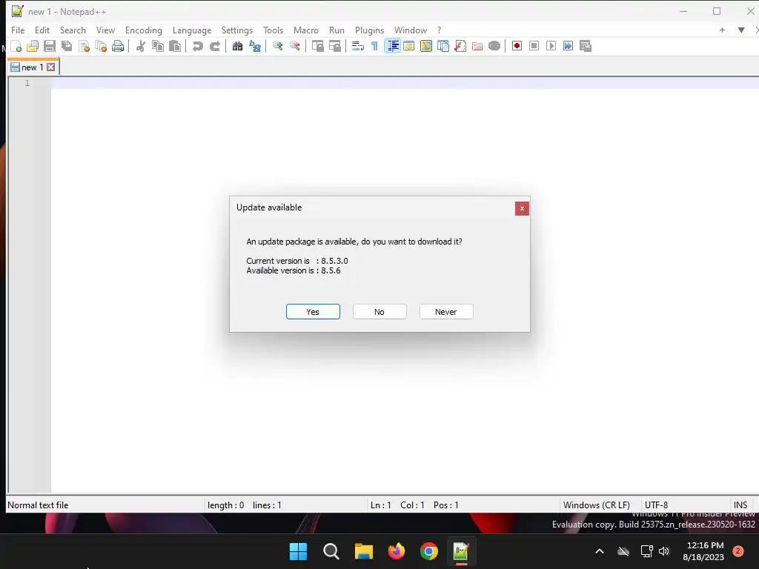The height and width of the screenshot is (569, 759).
Task: Click the Save toolbar icon
Action: click(x=50, y=46)
